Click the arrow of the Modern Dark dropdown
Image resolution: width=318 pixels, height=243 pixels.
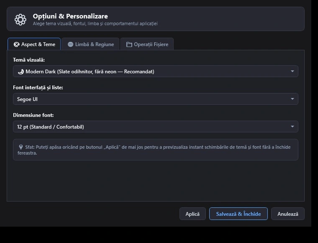coord(292,71)
